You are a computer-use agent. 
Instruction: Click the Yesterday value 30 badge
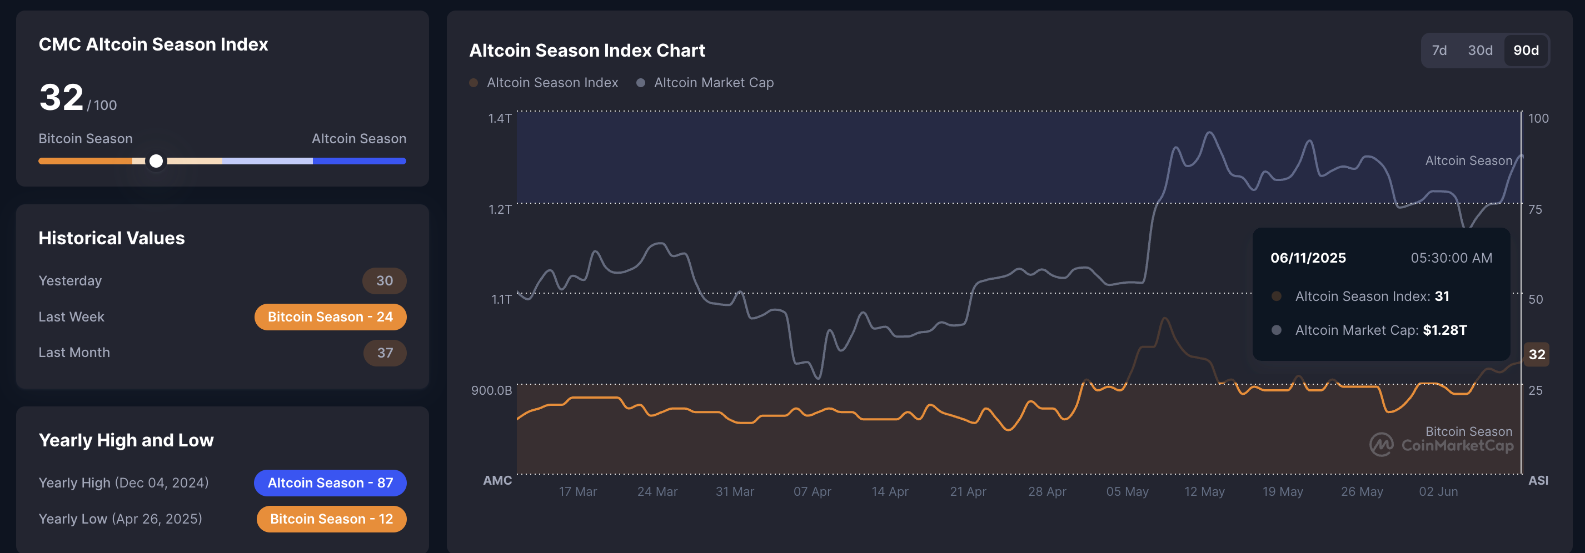(385, 281)
